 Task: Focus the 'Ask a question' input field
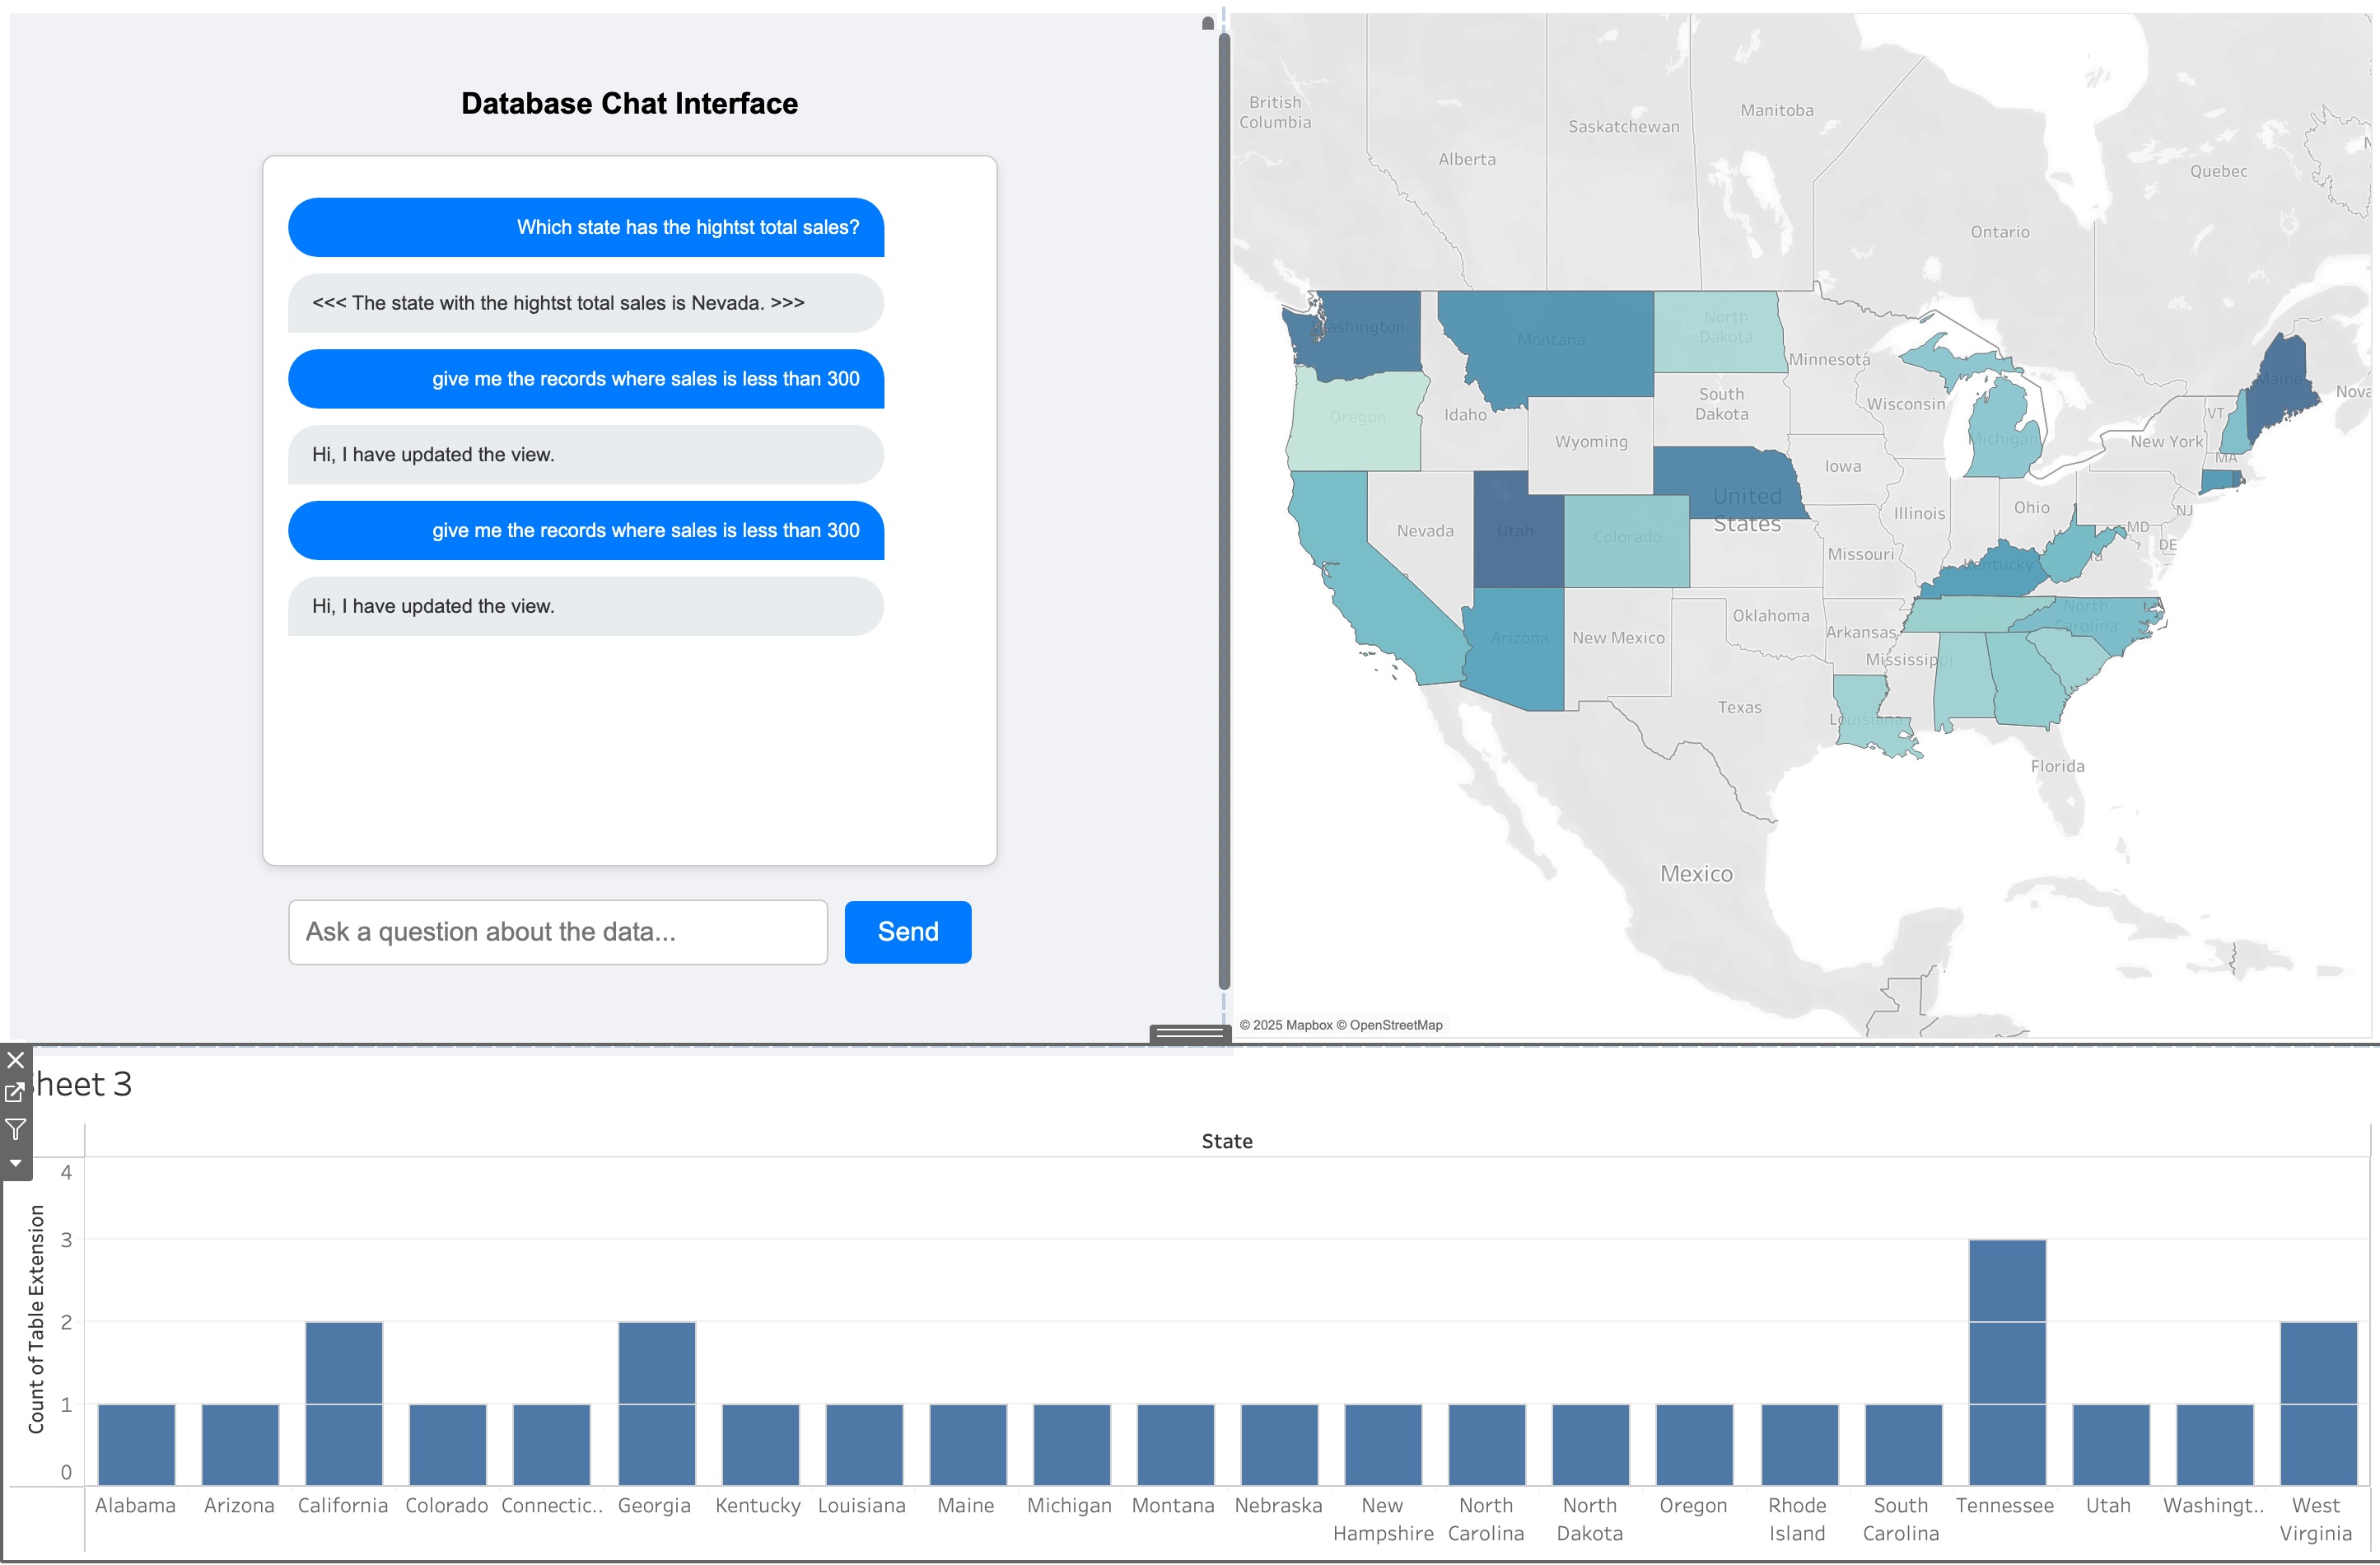coord(557,932)
